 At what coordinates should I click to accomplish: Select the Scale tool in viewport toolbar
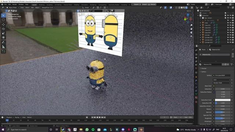click(x=3, y=33)
